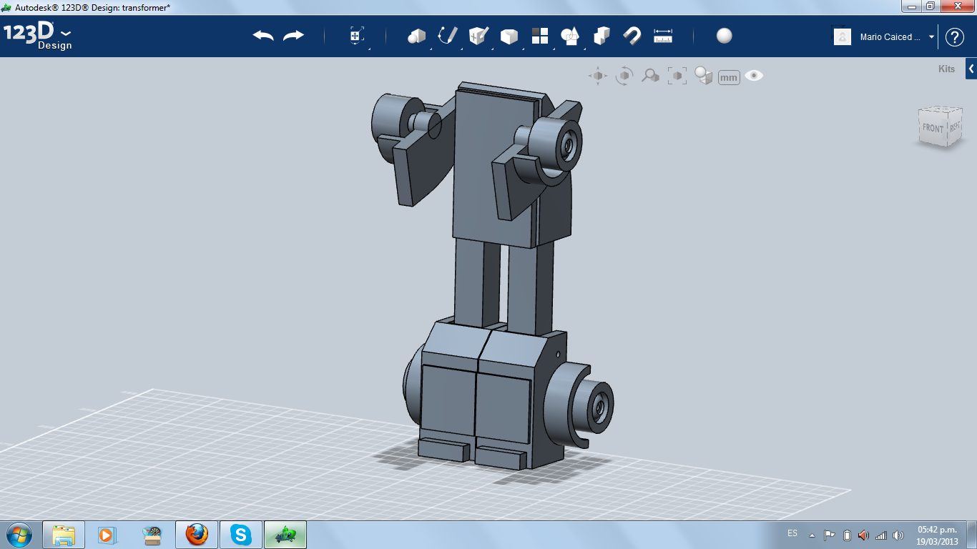Select the Measure ruler tool
Image resolution: width=977 pixels, height=549 pixels.
point(663,36)
